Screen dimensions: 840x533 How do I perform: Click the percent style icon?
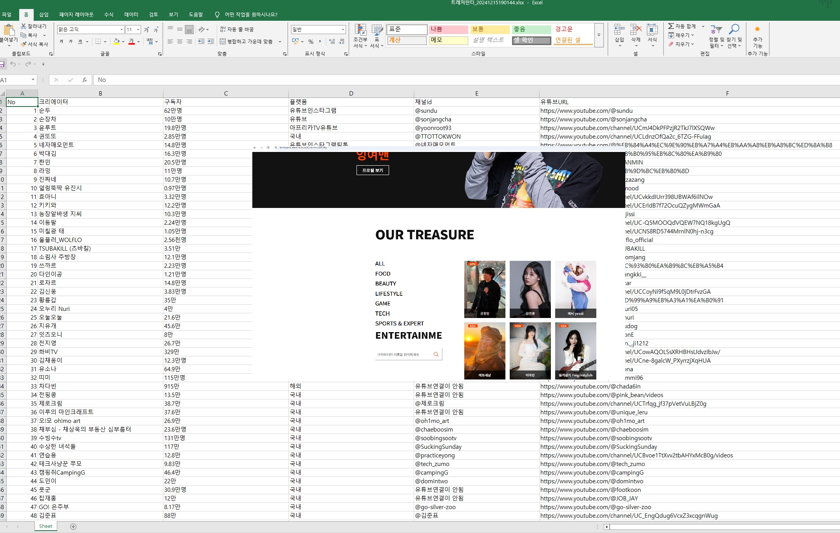coord(311,42)
